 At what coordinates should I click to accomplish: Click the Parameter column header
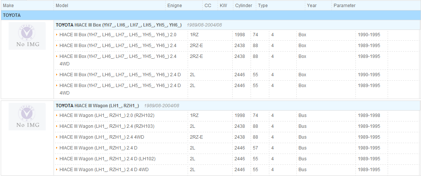tap(345, 5)
